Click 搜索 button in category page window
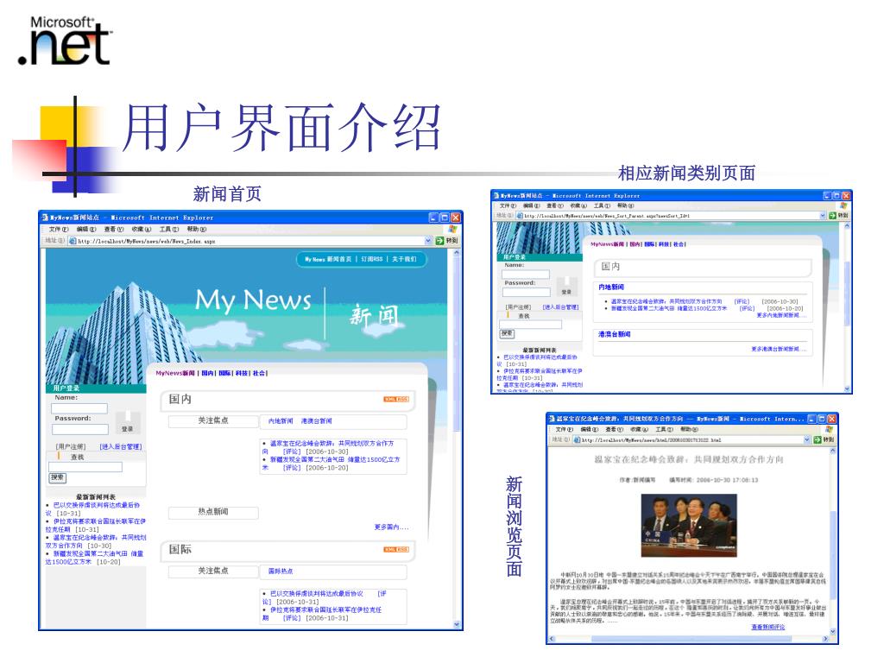 507,334
